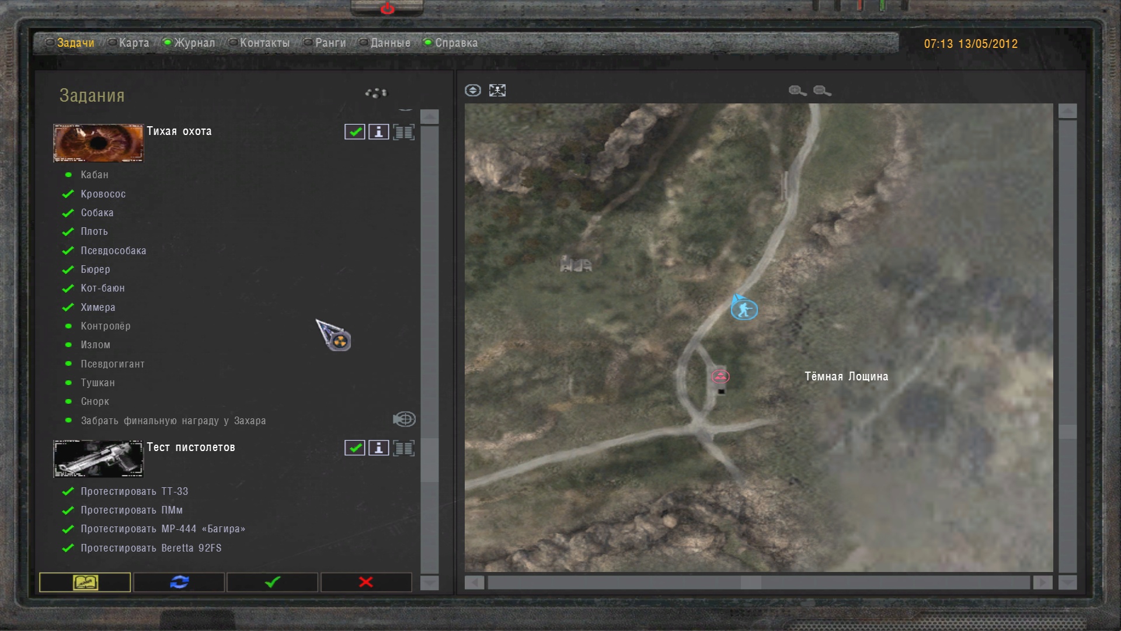The width and height of the screenshot is (1121, 631).
Task: Open the Задачи tab
Action: point(76,43)
